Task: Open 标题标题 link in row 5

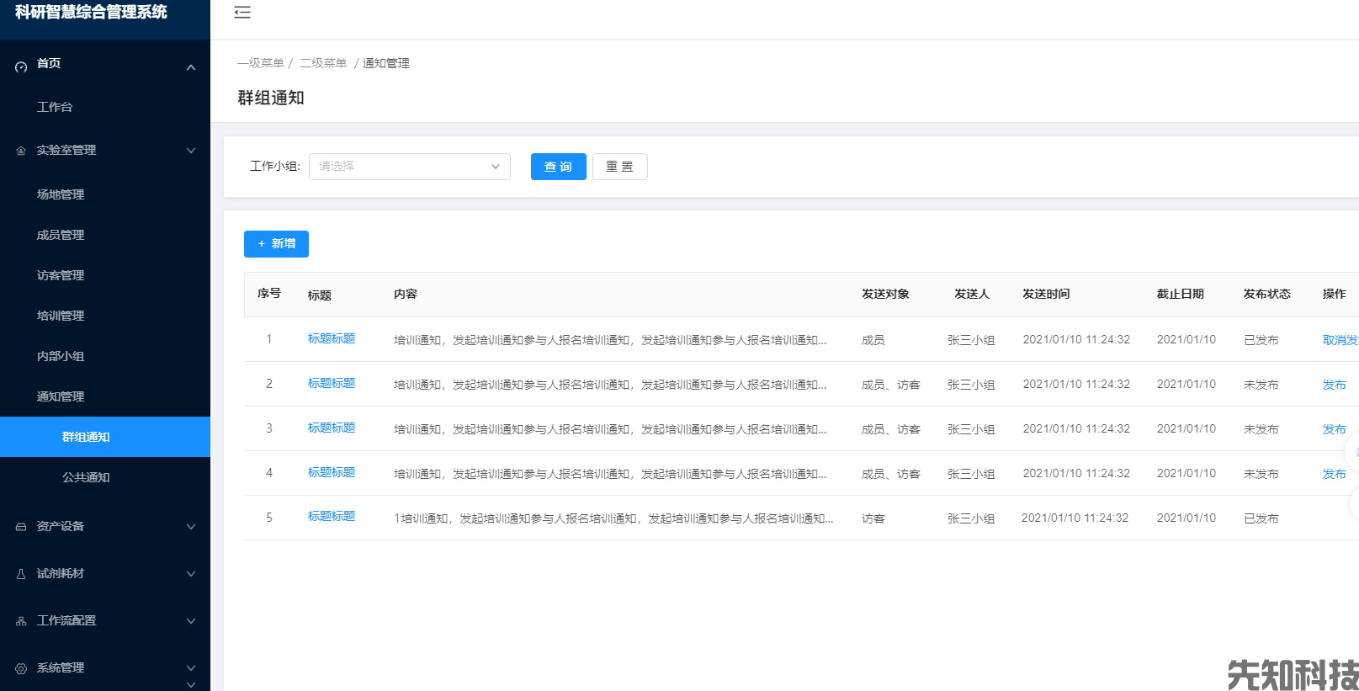Action: [332, 516]
